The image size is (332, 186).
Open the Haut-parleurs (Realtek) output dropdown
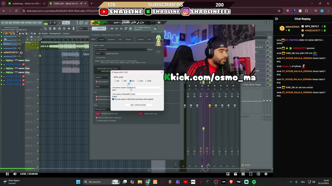pyautogui.click(x=137, y=94)
